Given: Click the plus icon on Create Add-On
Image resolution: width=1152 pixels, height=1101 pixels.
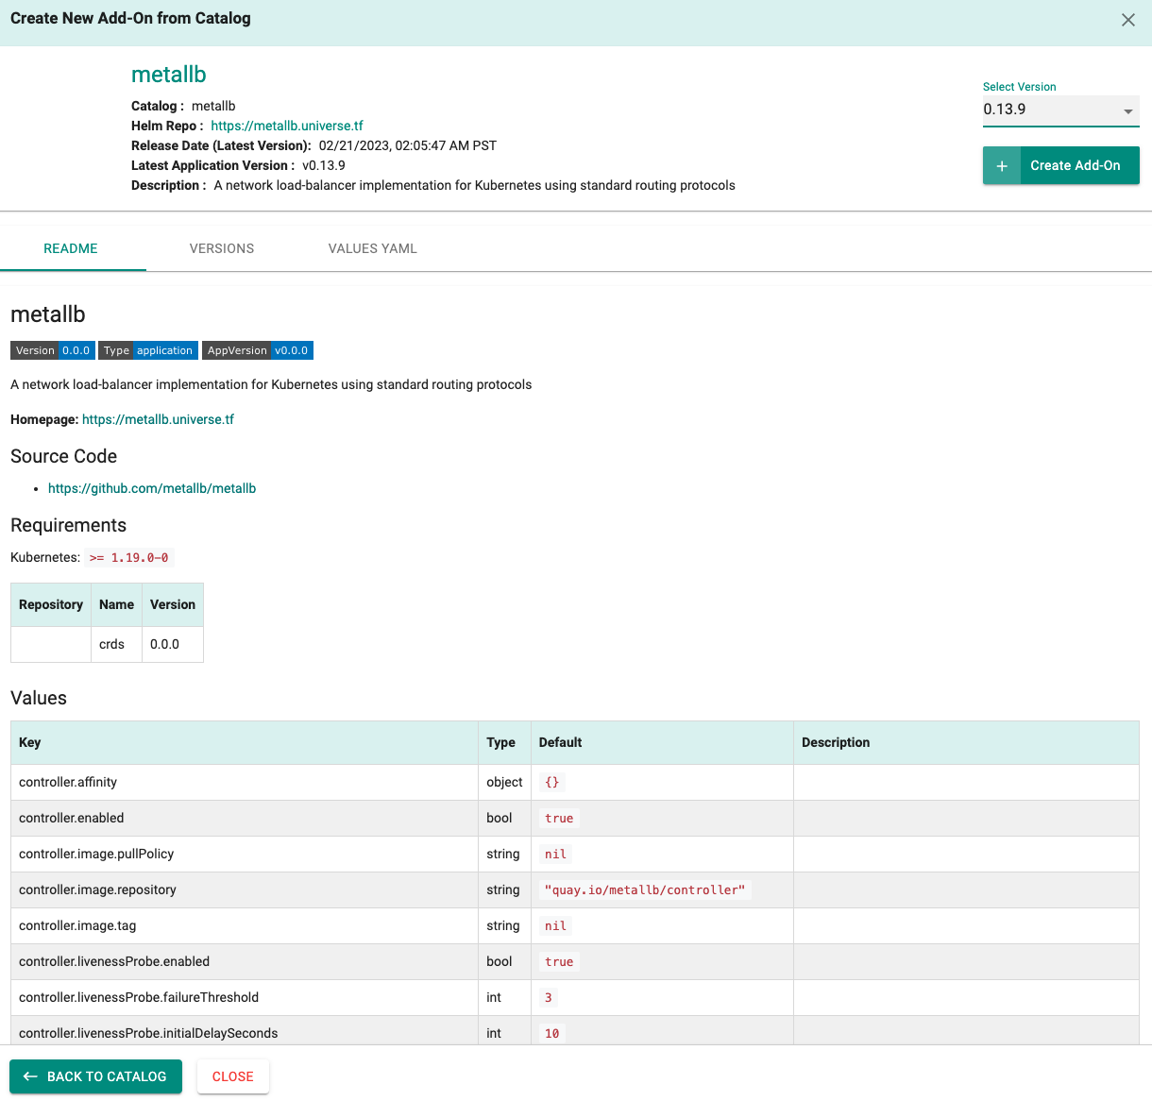Looking at the screenshot, I should [1002, 165].
